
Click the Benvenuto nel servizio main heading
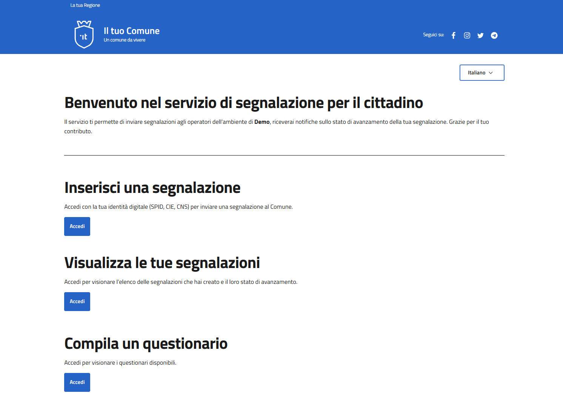pos(244,103)
